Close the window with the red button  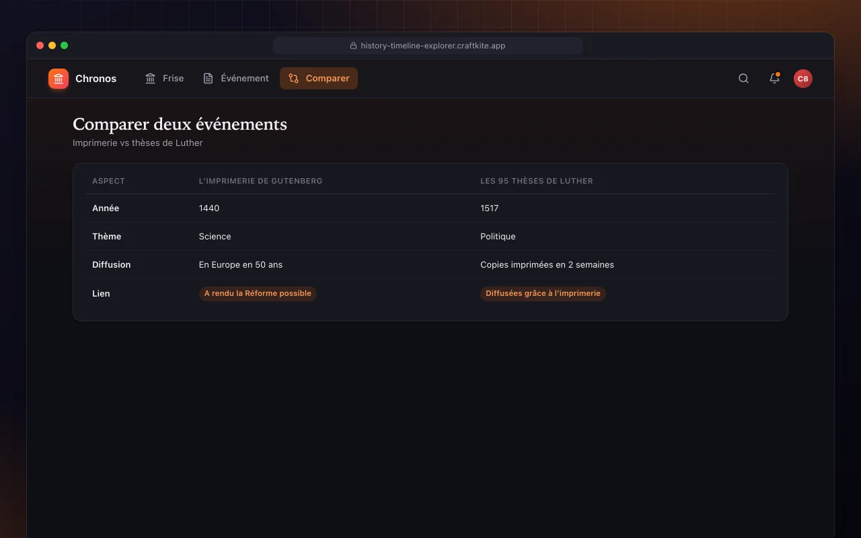(x=40, y=46)
